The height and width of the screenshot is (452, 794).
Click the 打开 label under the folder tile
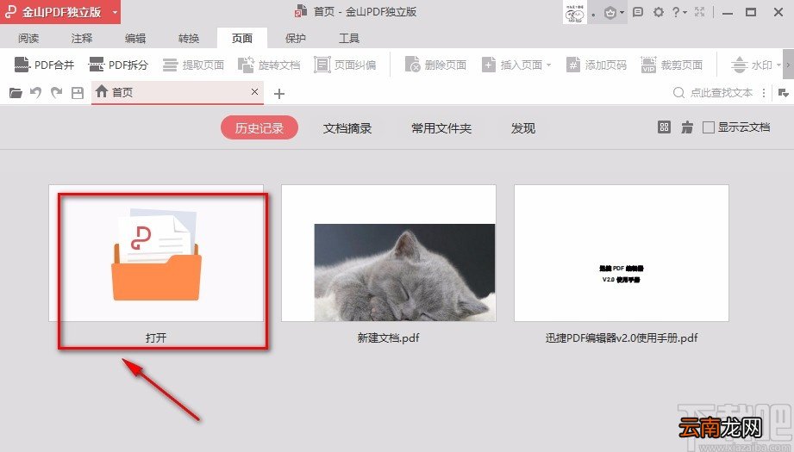156,337
